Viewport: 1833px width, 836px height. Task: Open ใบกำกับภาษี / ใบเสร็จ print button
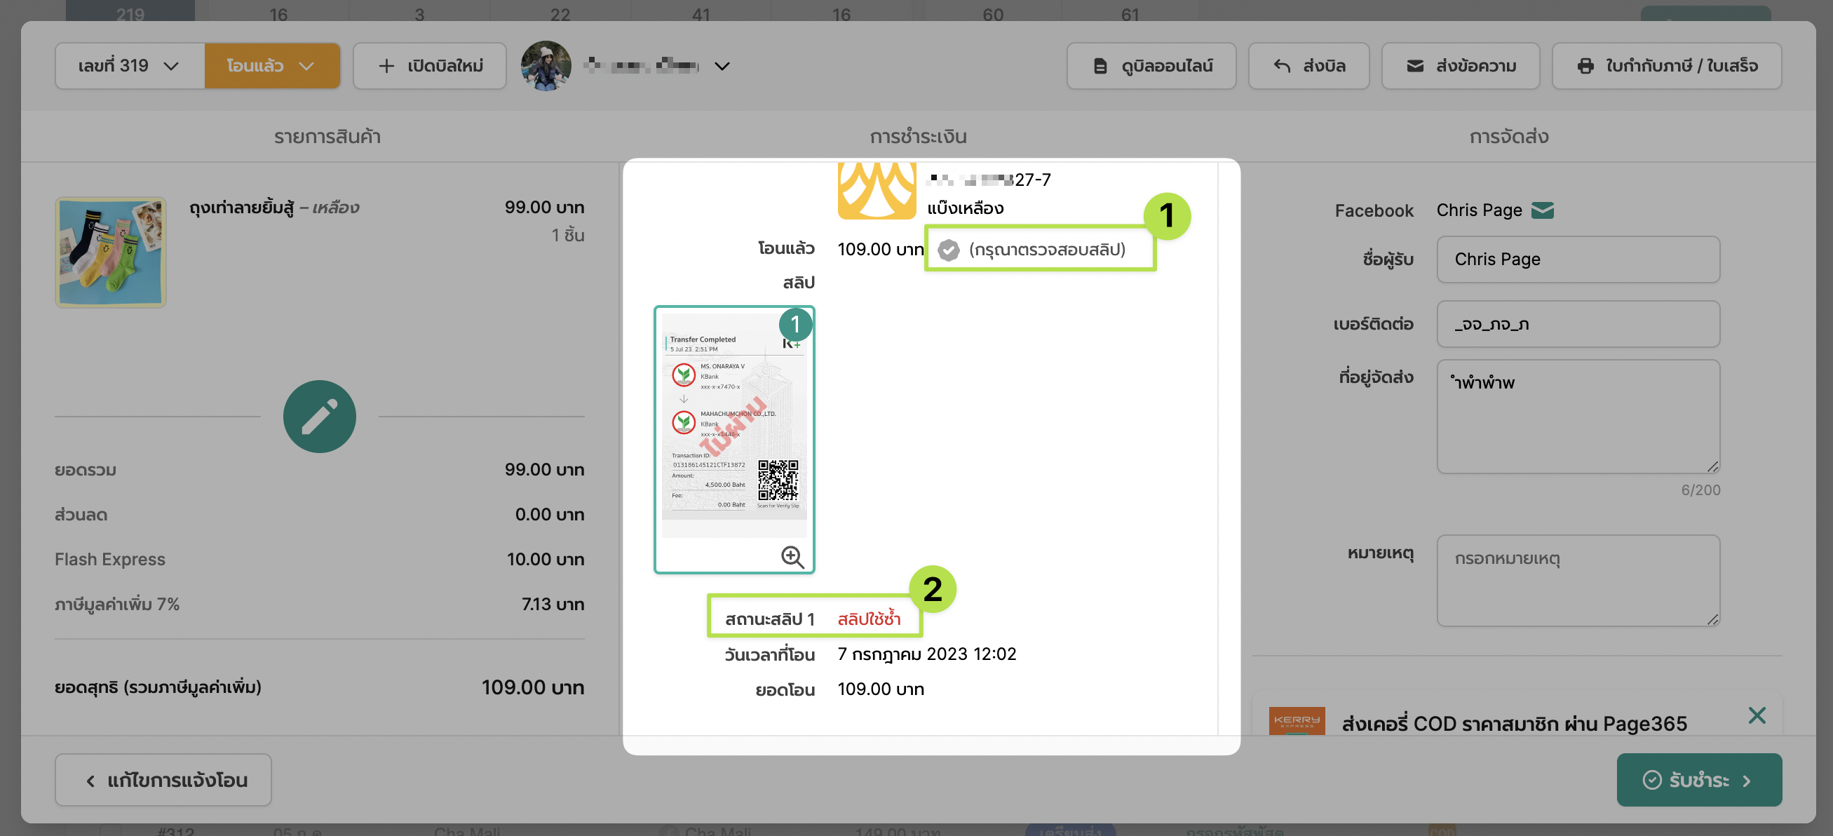(1667, 65)
